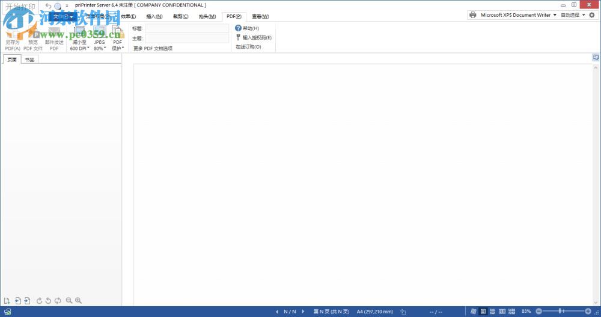This screenshot has width=601, height=317.
Task: Select the PDF(P) ribbon tab
Action: [x=234, y=16]
